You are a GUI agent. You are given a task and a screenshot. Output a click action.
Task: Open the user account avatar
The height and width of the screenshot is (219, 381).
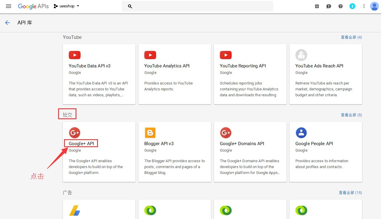[x=374, y=6]
